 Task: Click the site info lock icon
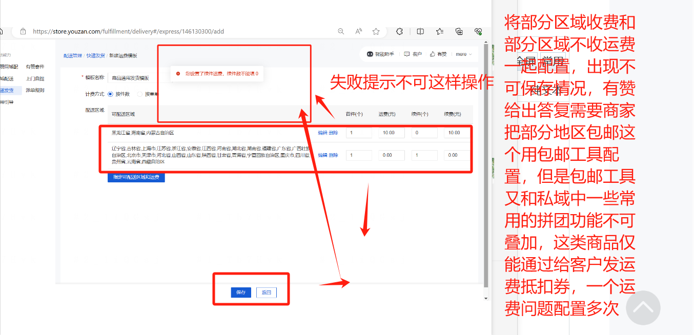coord(23,31)
